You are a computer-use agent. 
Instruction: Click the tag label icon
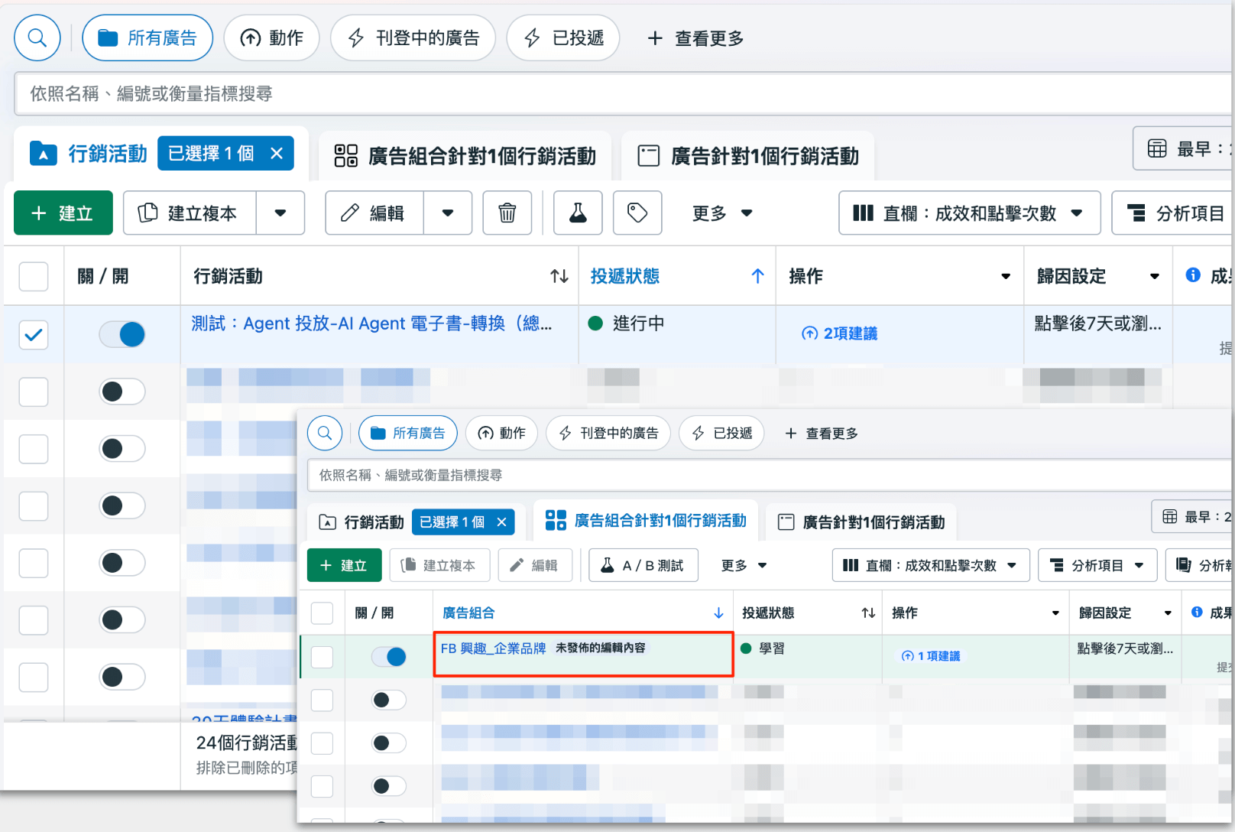click(637, 213)
